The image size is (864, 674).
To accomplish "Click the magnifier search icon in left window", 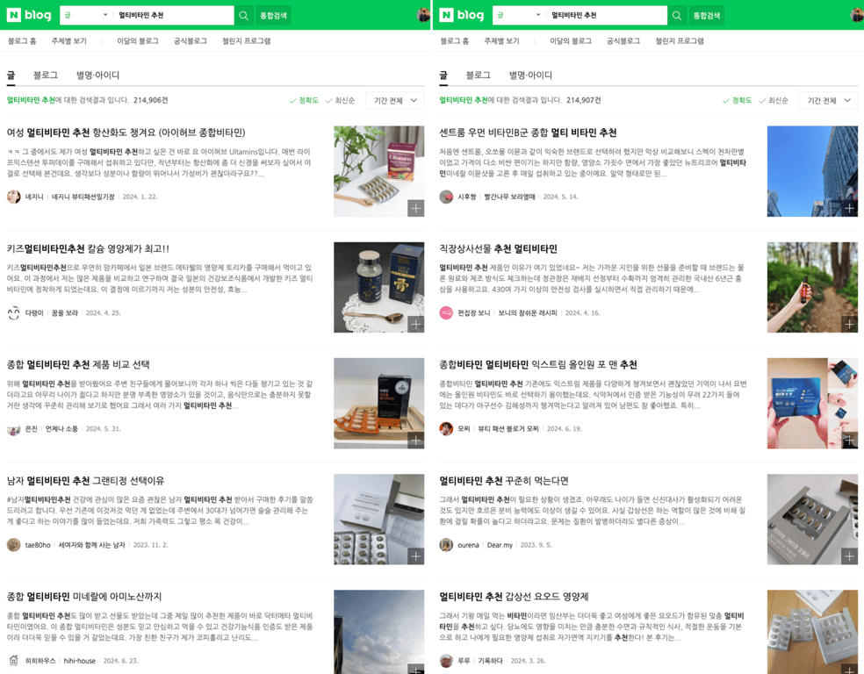I will 243,16.
